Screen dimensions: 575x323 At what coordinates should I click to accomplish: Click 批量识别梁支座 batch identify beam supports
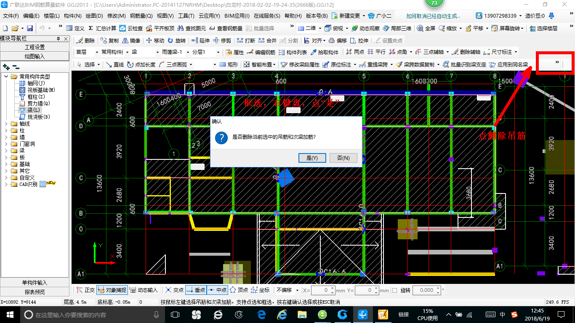click(465, 64)
